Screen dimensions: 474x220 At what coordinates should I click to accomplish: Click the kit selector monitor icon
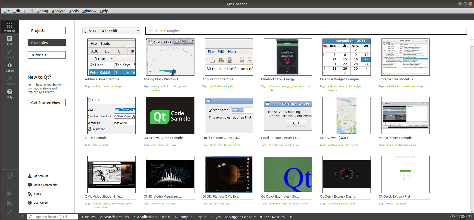coord(9,176)
